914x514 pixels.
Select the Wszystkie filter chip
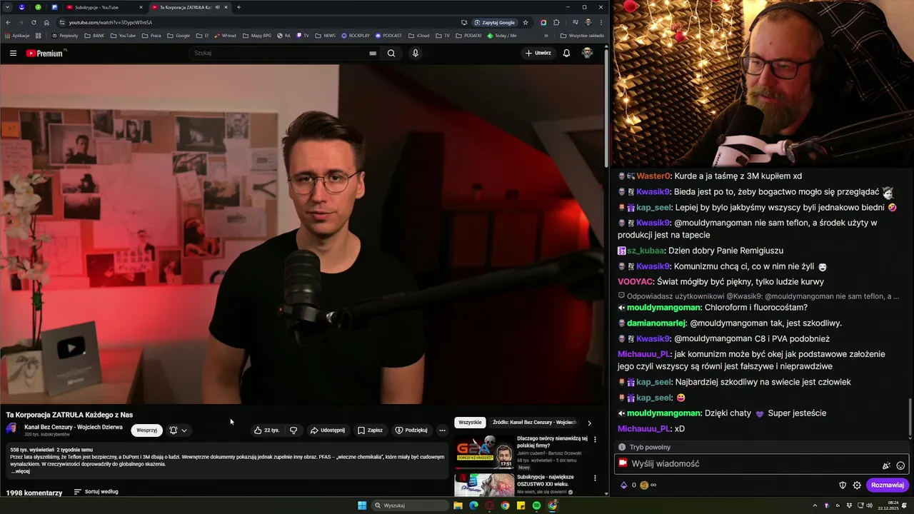(x=470, y=423)
